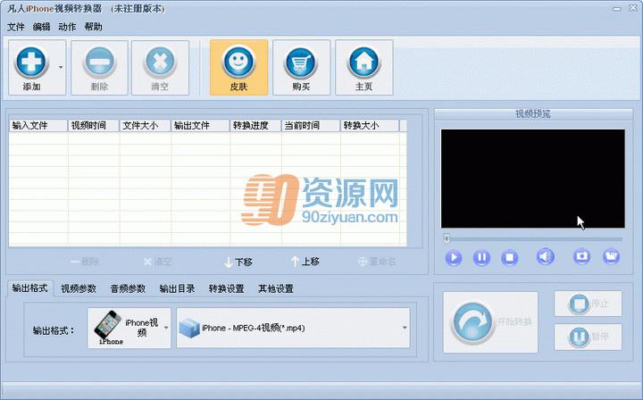The height and width of the screenshot is (400, 643).
Task: Click the 清空 X toolbar icon
Action: [160, 62]
